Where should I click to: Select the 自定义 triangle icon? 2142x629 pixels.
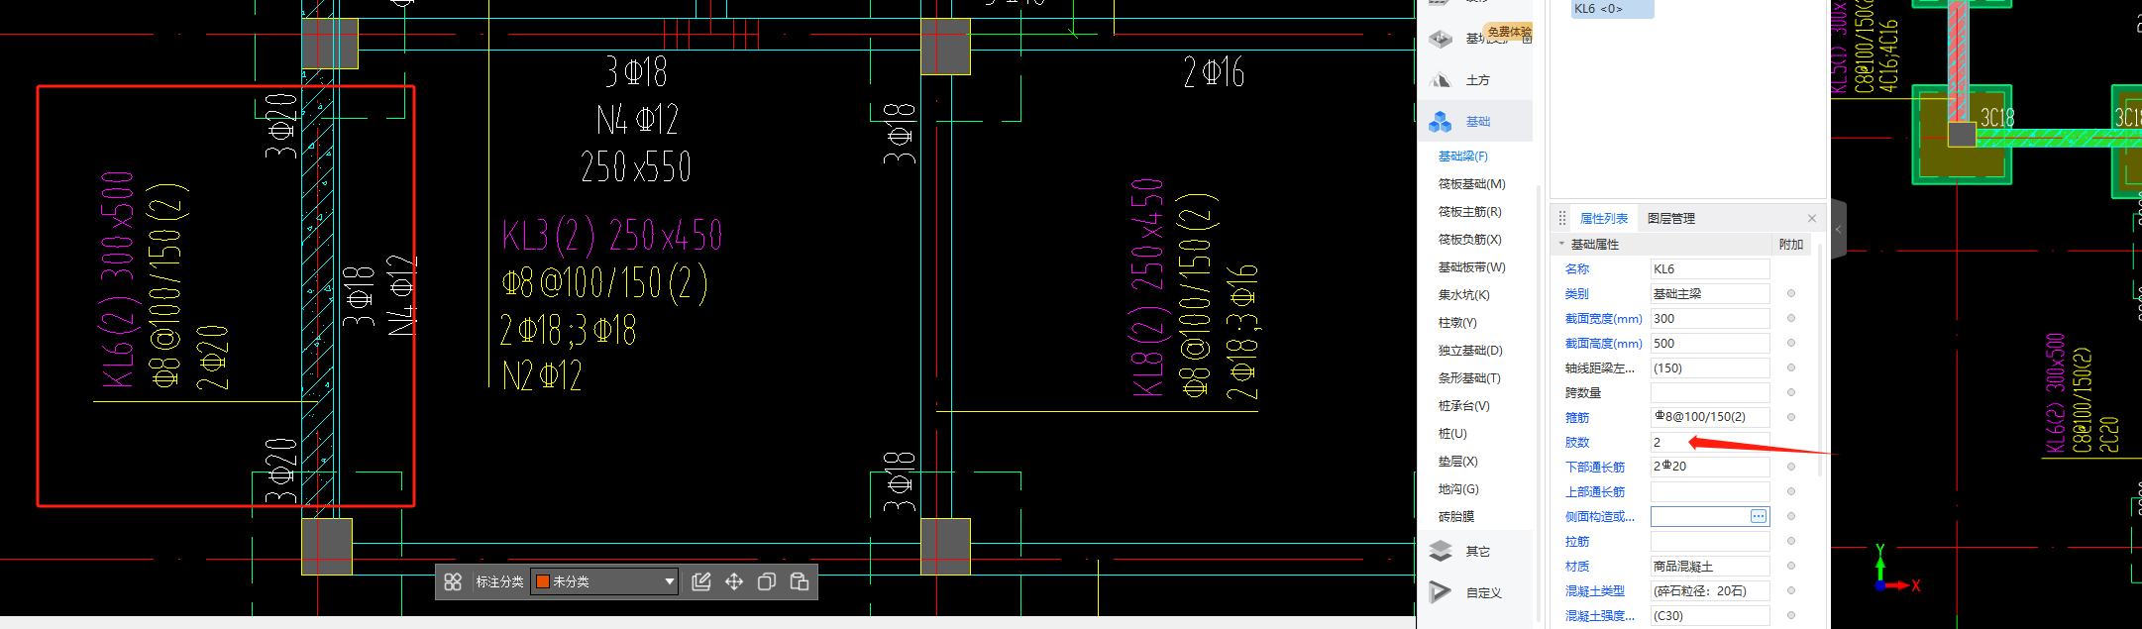point(1441,592)
